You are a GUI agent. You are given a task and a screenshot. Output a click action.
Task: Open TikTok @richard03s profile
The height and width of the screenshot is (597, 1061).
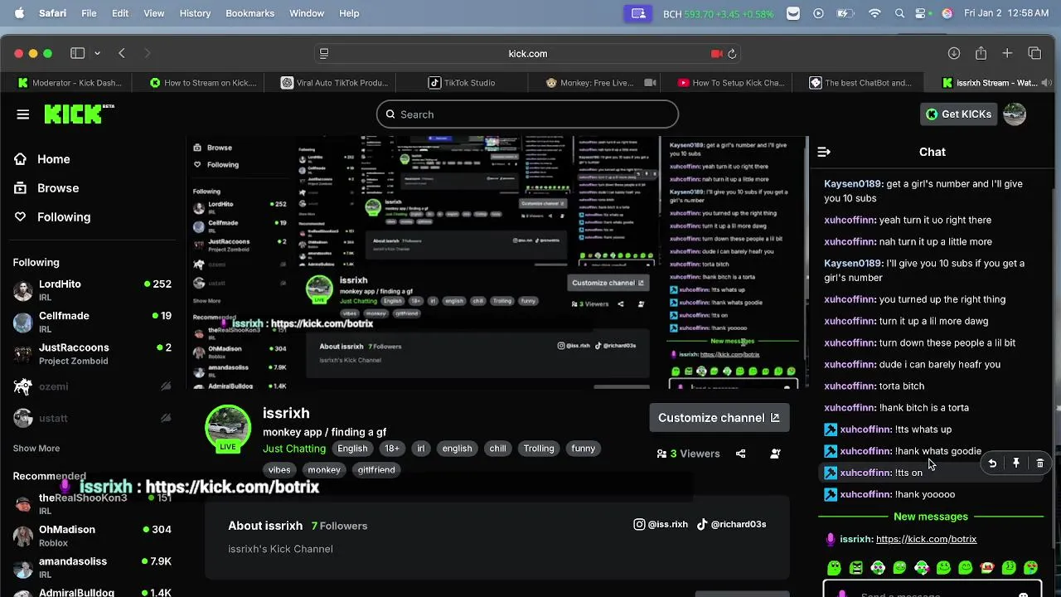click(x=731, y=524)
